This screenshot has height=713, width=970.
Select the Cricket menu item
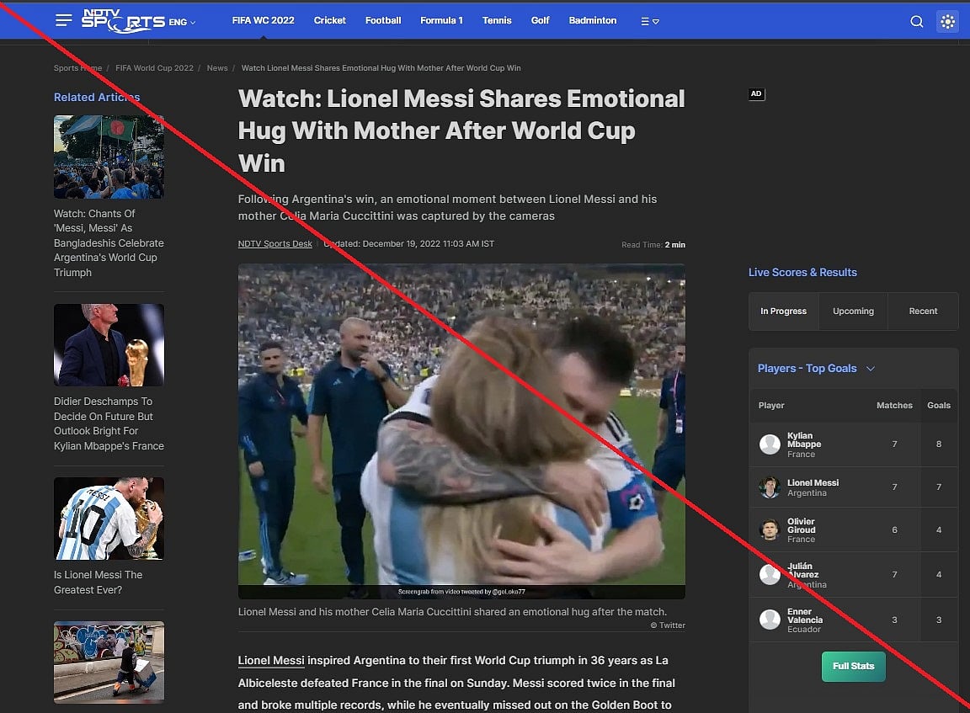(330, 20)
